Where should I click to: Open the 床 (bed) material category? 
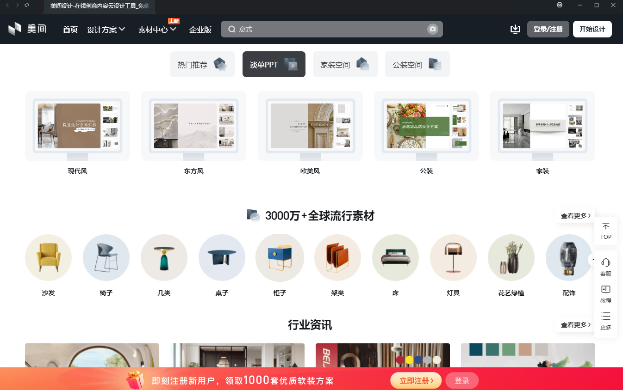click(395, 258)
